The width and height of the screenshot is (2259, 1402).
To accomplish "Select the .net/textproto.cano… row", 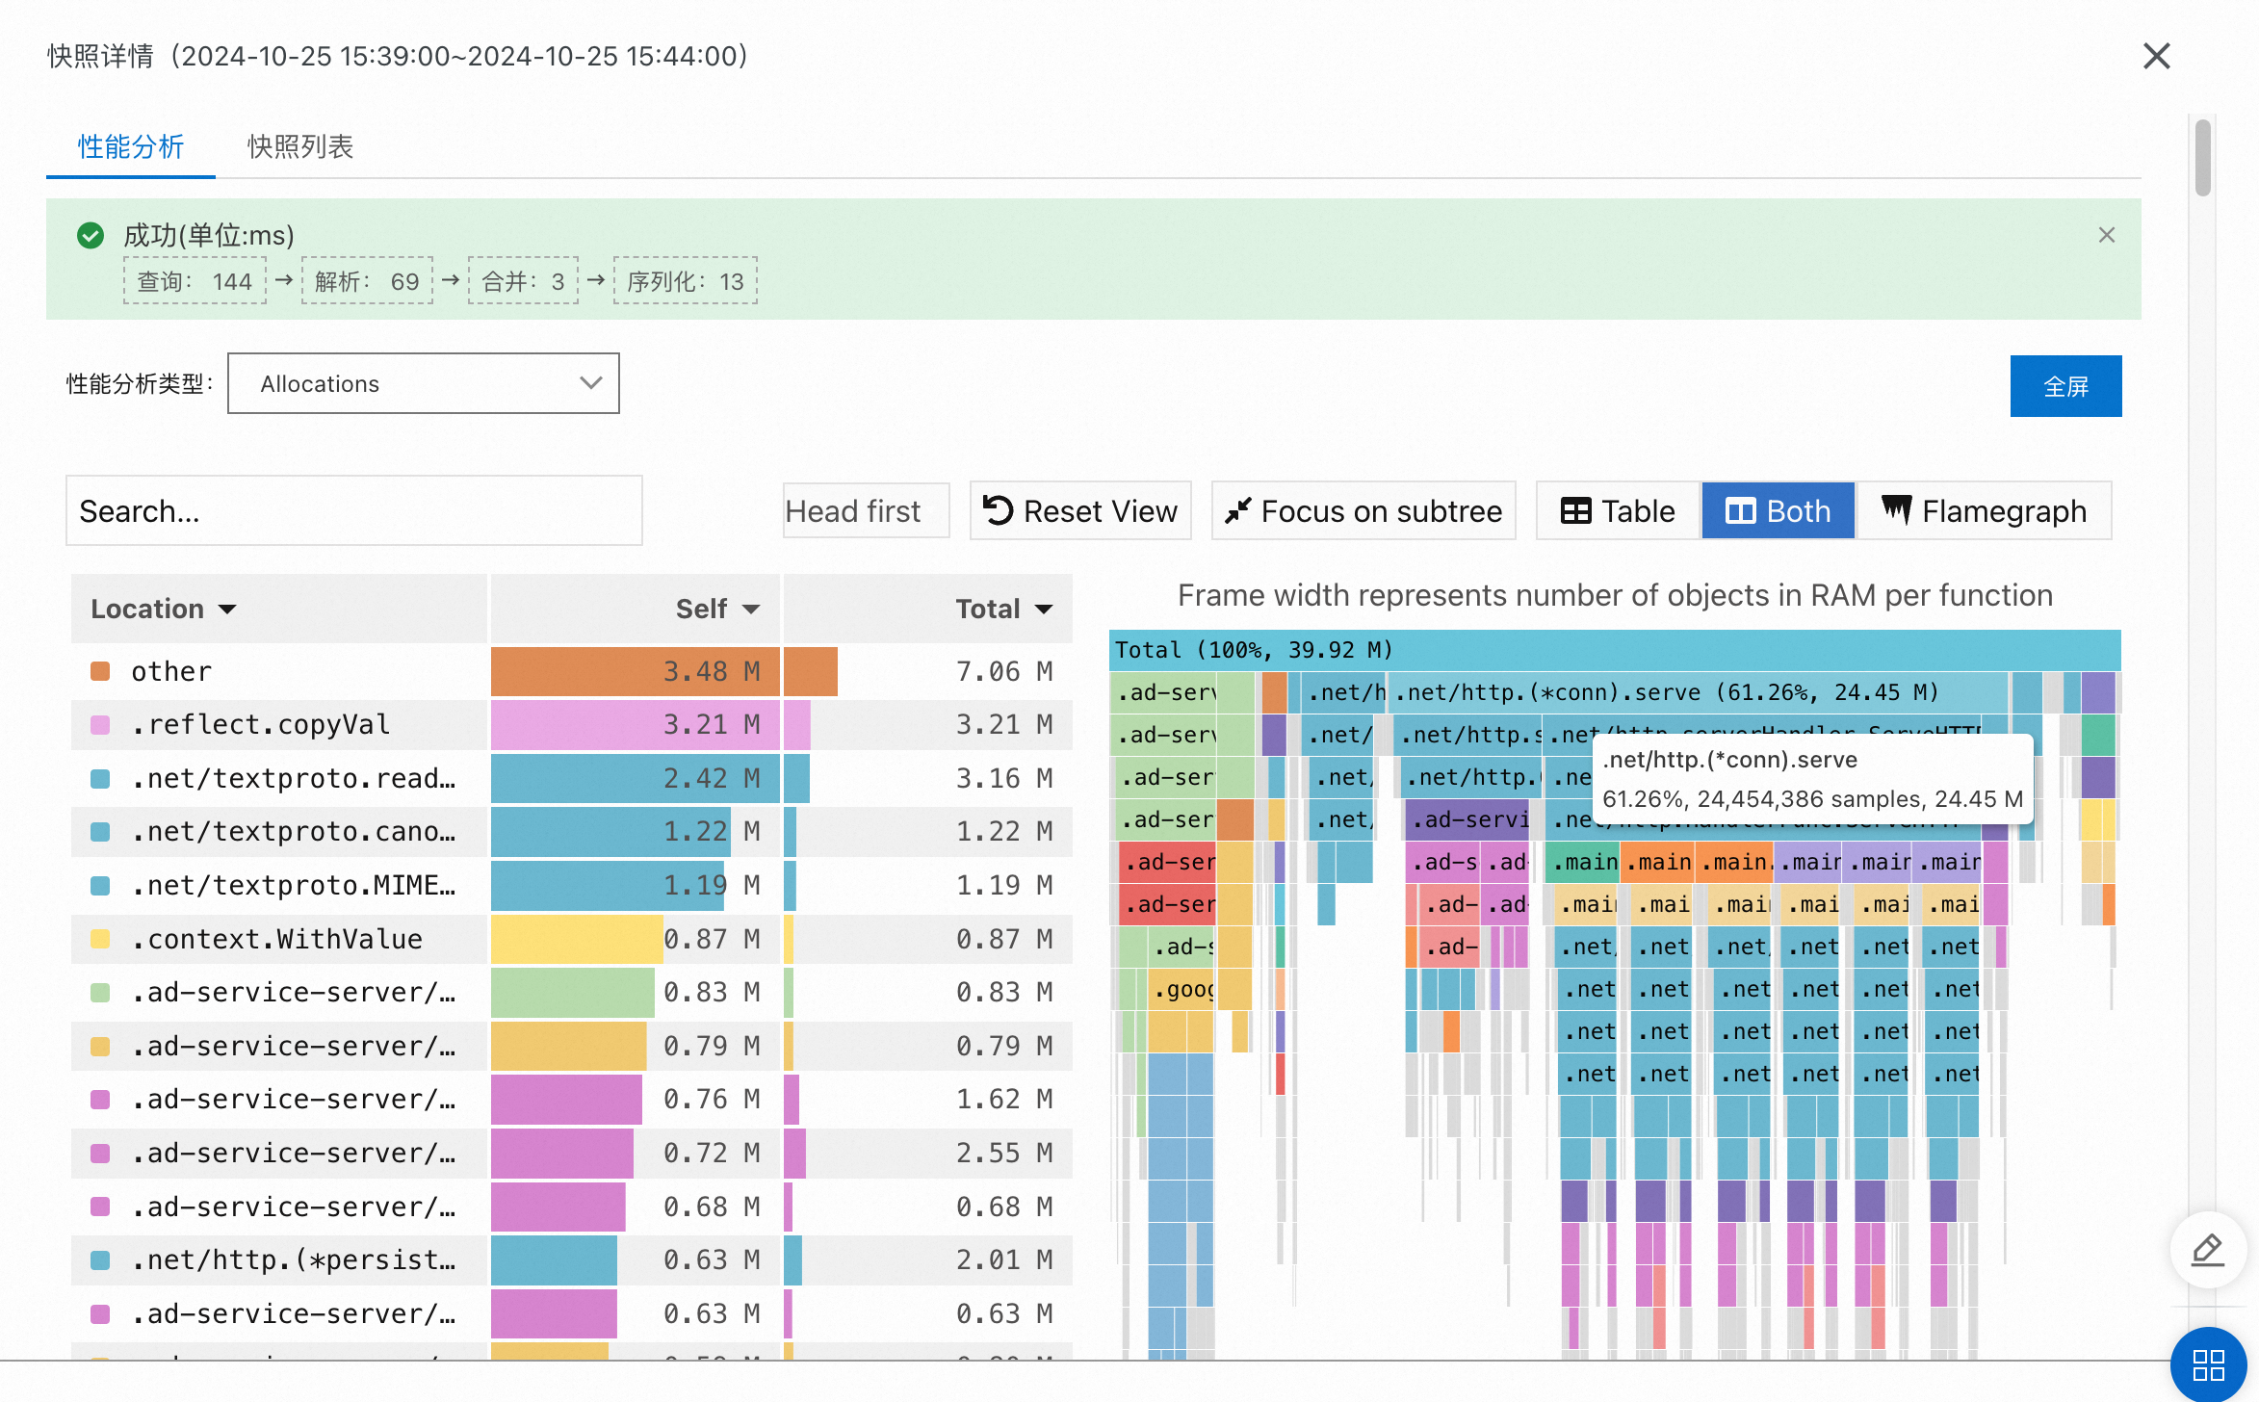I will pyautogui.click(x=572, y=832).
